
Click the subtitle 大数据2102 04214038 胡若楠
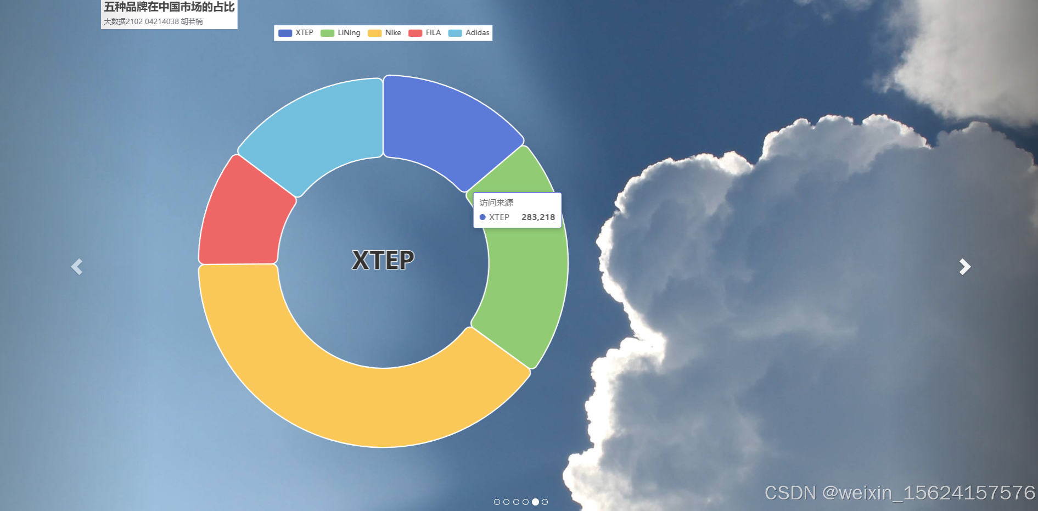click(153, 21)
